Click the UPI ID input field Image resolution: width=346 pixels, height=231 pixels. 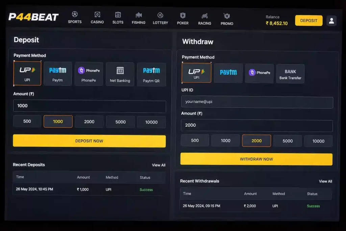coord(257,102)
